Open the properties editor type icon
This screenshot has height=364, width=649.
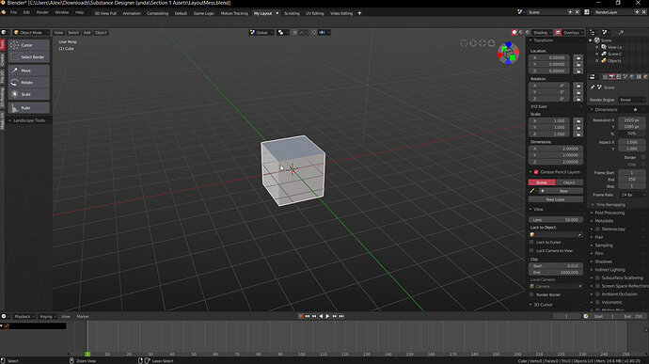[x=593, y=76]
